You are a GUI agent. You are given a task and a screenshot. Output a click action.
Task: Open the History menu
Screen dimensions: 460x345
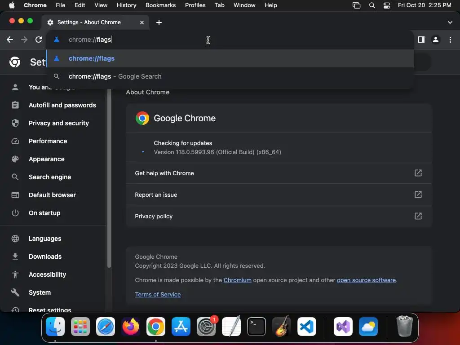click(126, 5)
